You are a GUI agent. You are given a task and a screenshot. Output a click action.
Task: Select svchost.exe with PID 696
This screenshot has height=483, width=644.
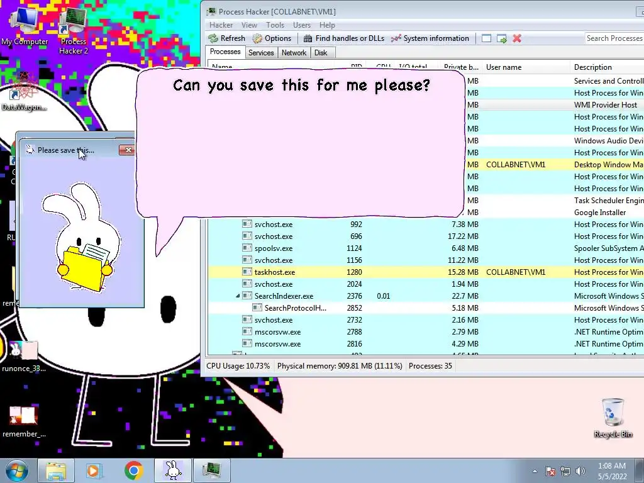(x=426, y=236)
